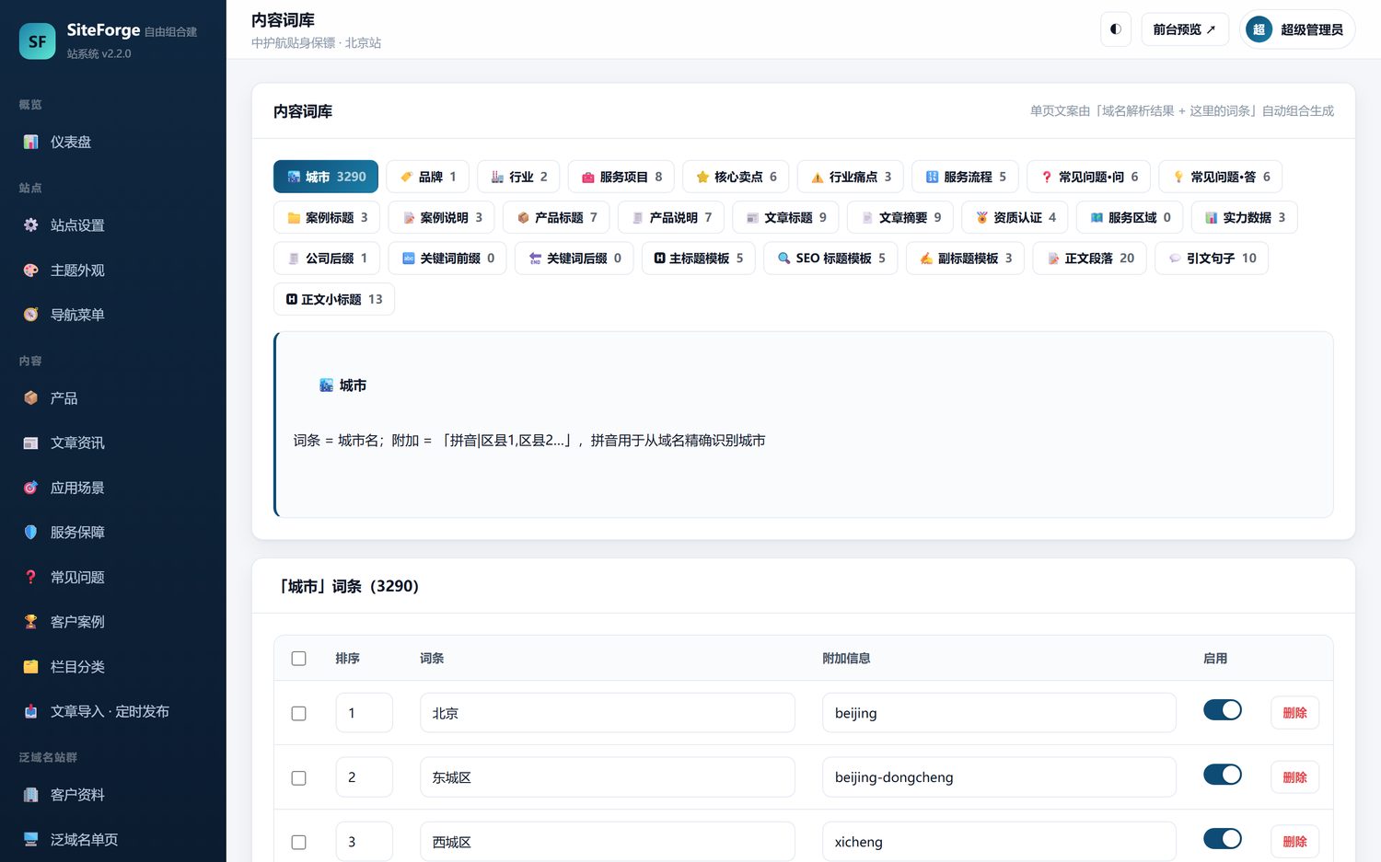Click the 服务保障 shield icon
Image resolution: width=1381 pixels, height=862 pixels.
click(x=30, y=532)
